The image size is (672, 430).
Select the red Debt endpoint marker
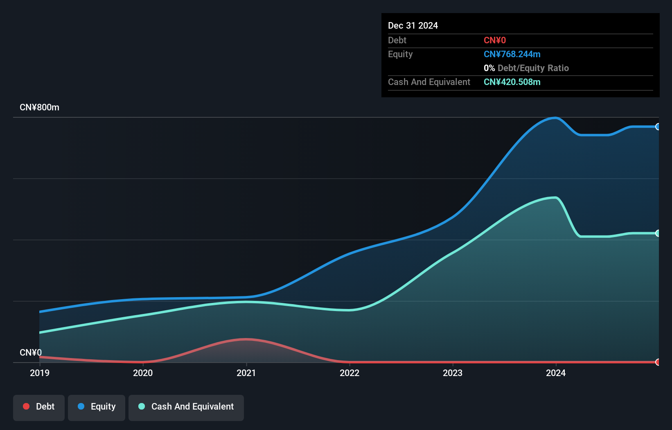pyautogui.click(x=658, y=362)
